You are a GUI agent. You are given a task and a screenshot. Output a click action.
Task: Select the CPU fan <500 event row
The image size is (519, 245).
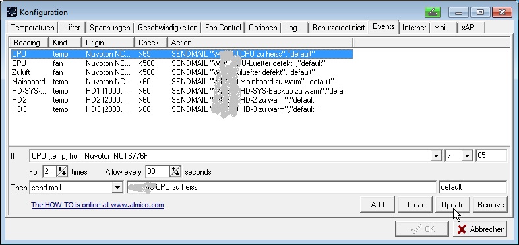point(182,63)
